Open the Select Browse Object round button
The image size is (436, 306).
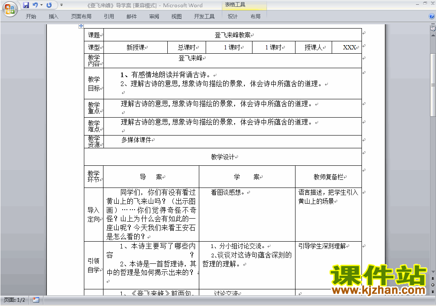tap(433, 285)
